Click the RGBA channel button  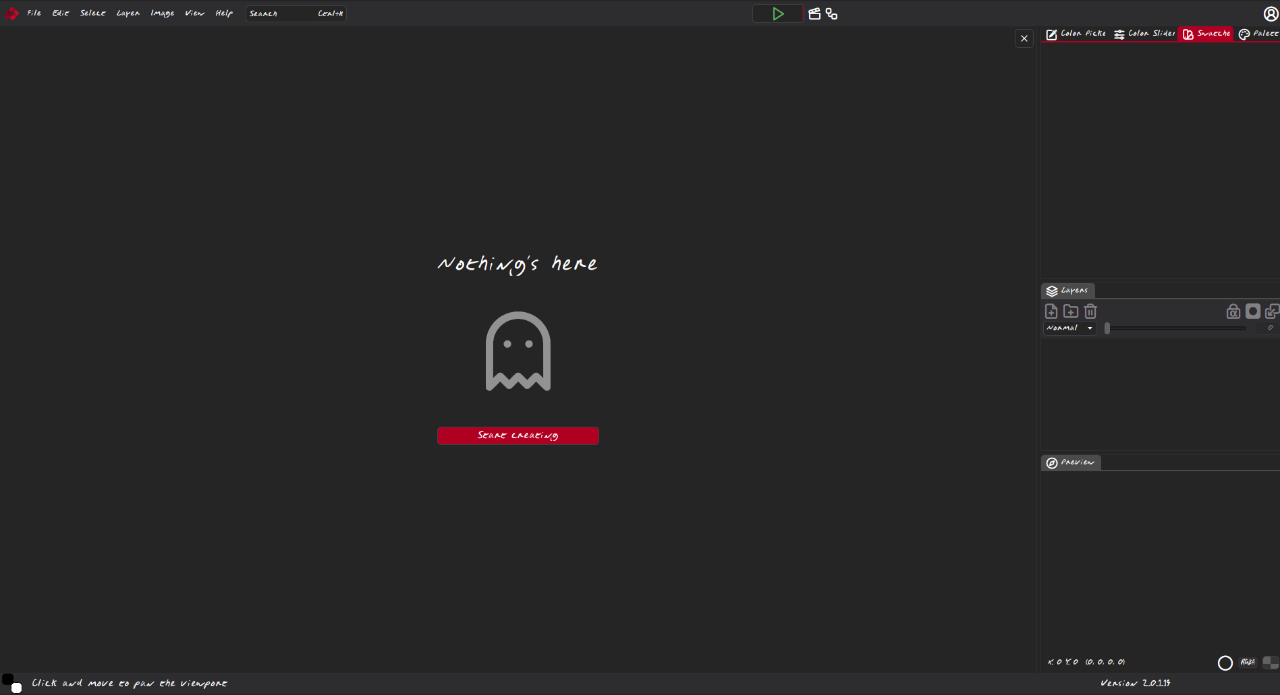[x=1248, y=663]
